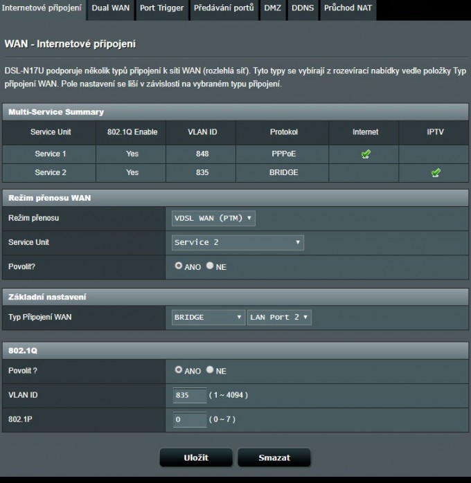Click the Service 1 row cell
471x483 pixels.
pyautogui.click(x=51, y=154)
